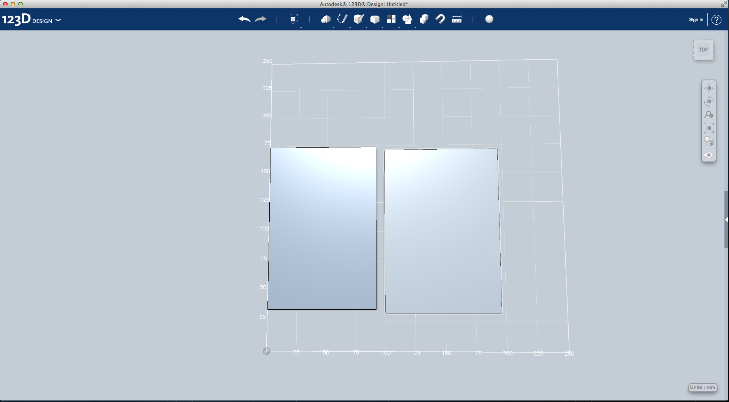Click the Sign In link
Viewport: 729px width, 402px height.
pos(696,20)
